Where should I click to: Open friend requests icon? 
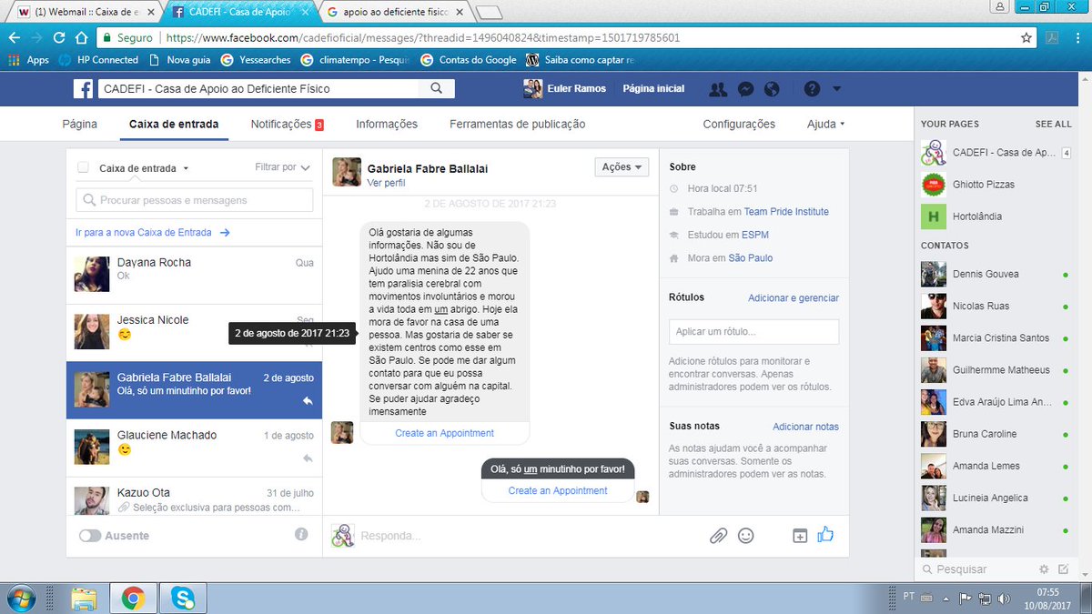(718, 89)
